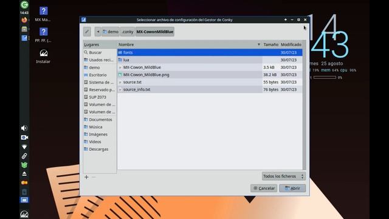Viewport: 389px width, 219px height.
Task: Sort files by the Modificado column
Action: [x=291, y=44]
